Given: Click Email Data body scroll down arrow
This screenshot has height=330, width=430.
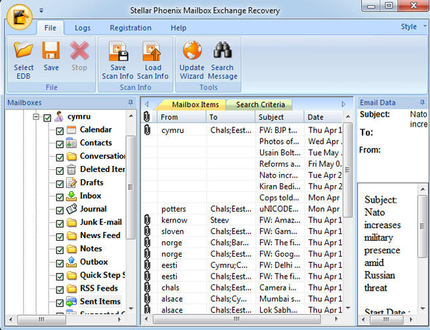Looking at the screenshot, I should pos(423,309).
